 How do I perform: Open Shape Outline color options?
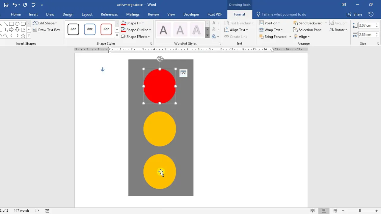click(136, 30)
